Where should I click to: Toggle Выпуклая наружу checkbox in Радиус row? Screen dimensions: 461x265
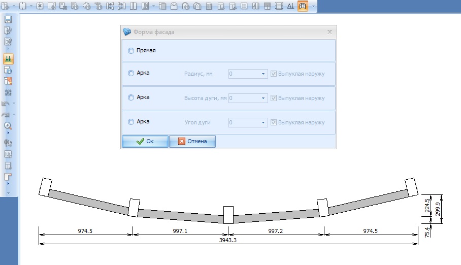tap(274, 74)
